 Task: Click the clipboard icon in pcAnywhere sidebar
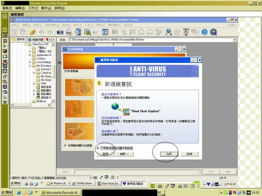5,82
